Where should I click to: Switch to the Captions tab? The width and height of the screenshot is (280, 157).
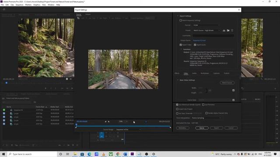[217, 73]
